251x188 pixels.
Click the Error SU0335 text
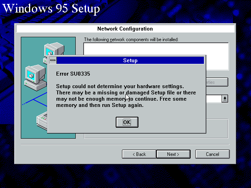pos(73,74)
